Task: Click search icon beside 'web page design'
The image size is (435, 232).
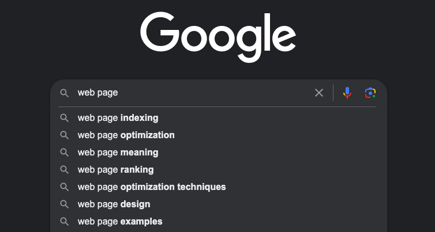Action: point(65,204)
